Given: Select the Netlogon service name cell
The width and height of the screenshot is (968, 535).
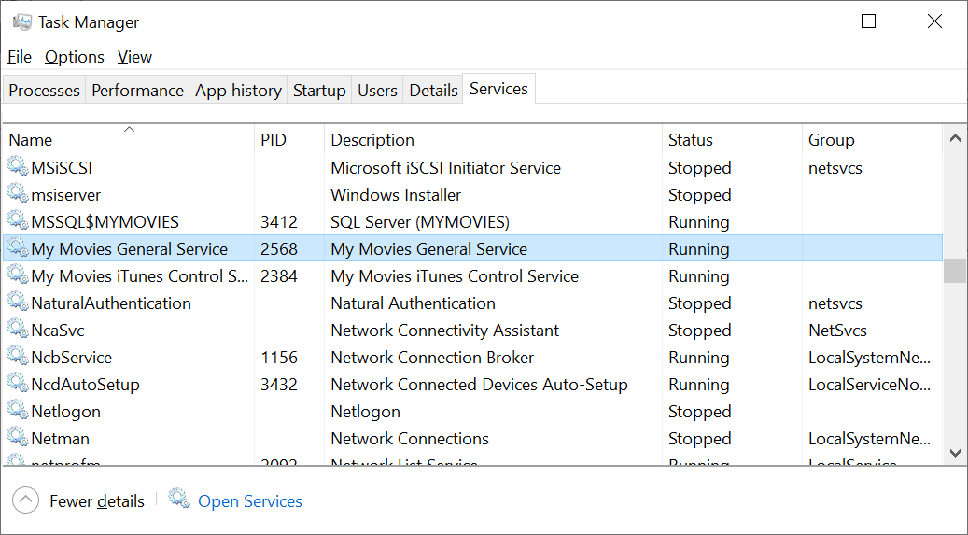Looking at the screenshot, I should (x=66, y=412).
